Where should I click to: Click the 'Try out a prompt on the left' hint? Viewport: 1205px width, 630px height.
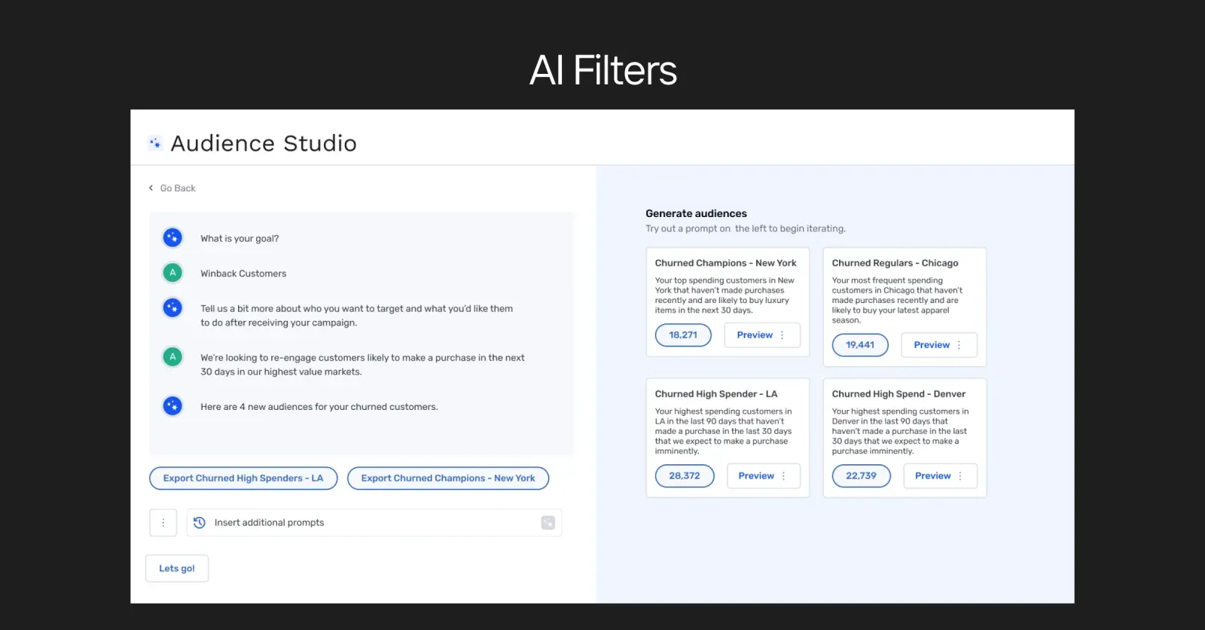click(746, 228)
